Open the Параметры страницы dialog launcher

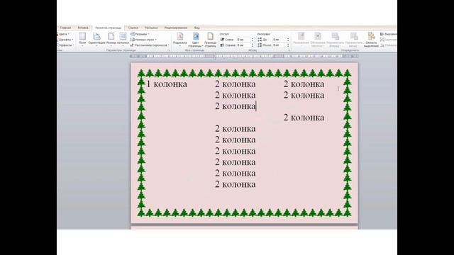click(x=169, y=50)
